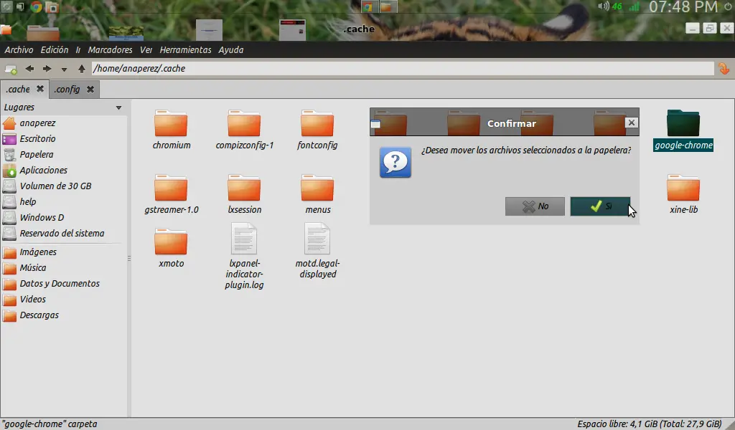Click the status text "google-chrome" carpeta
This screenshot has width=735, height=430.
pyautogui.click(x=50, y=424)
